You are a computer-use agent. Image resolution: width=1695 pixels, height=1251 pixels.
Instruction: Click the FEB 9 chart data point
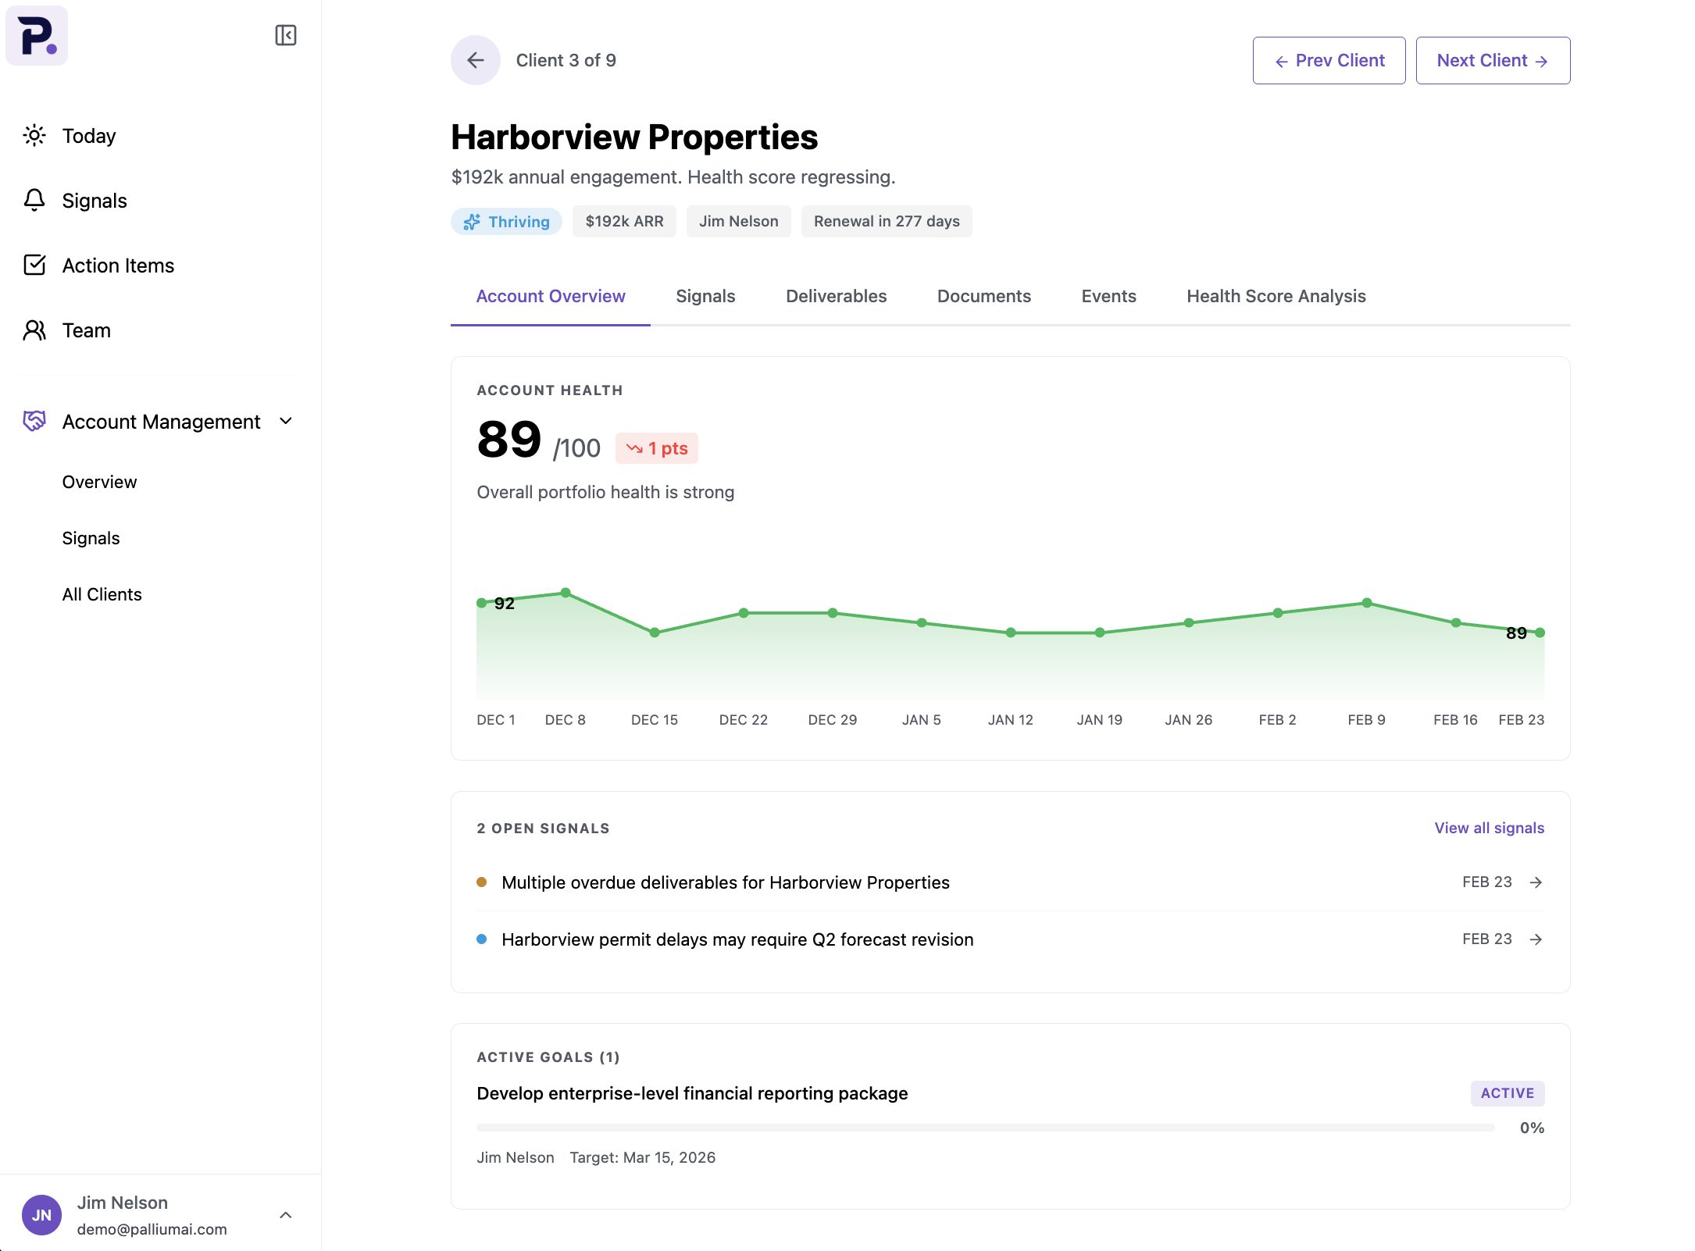[x=1366, y=603]
